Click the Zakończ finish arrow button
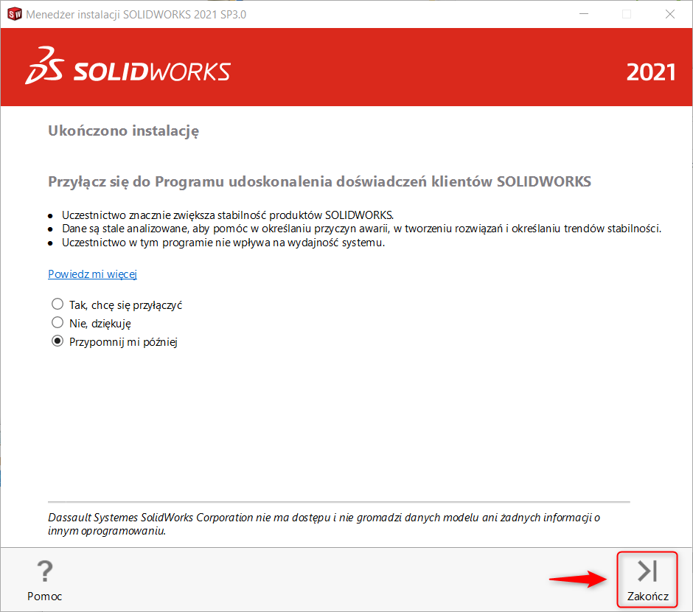This screenshot has height=612, width=693. (647, 580)
